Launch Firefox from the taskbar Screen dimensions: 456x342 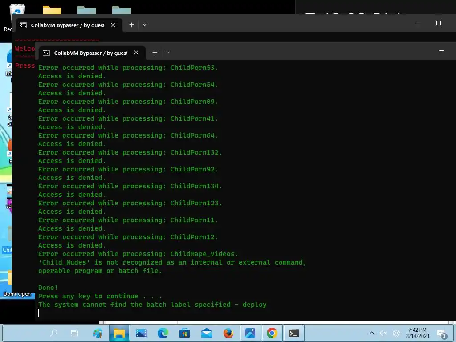228,333
